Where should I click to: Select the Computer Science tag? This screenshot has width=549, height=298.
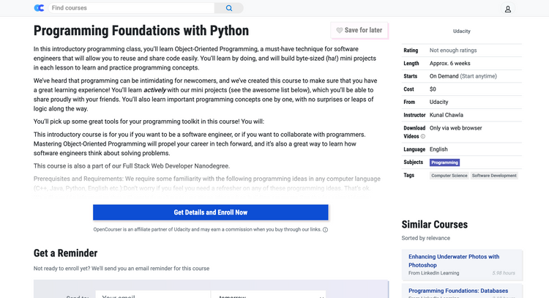pyautogui.click(x=449, y=176)
